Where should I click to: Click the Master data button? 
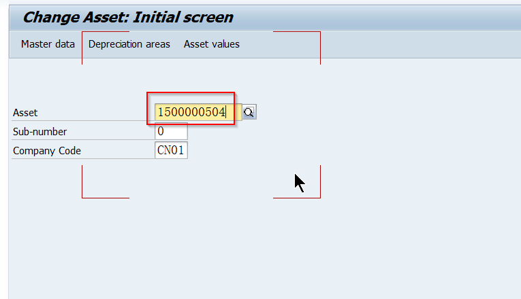[x=48, y=44]
